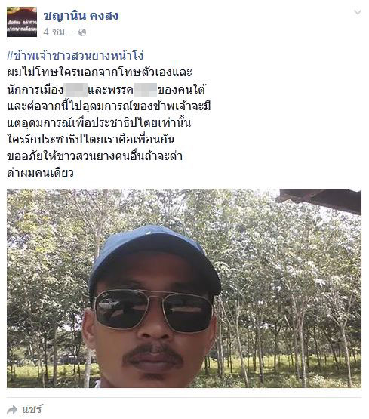The height and width of the screenshot is (419, 369).
Task: Click the sunglasses in the photo
Action: tap(153, 311)
